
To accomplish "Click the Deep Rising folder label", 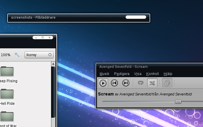I will pos(9,81).
